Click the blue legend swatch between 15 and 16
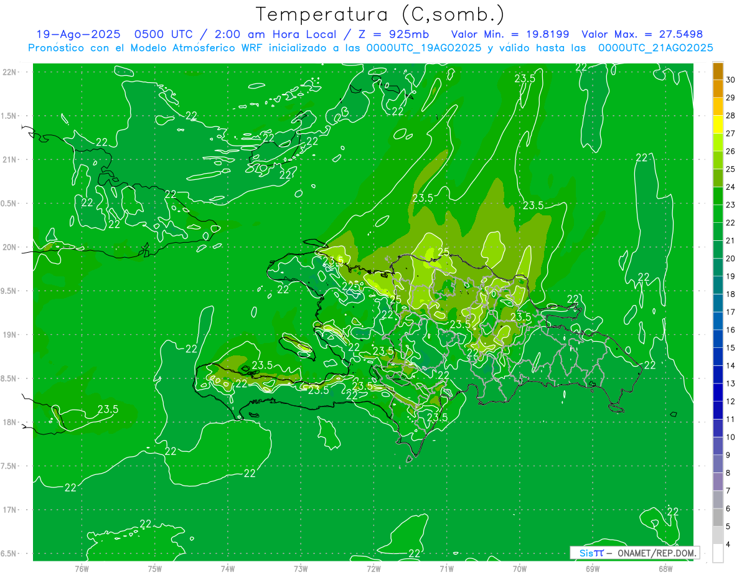 pyautogui.click(x=718, y=339)
